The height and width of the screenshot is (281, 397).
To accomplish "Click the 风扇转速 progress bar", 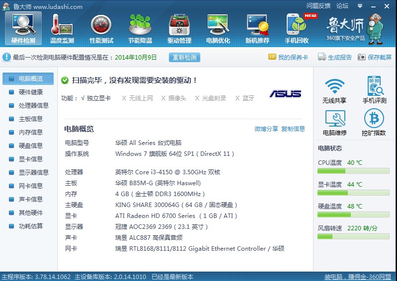I will pyautogui.click(x=353, y=236).
